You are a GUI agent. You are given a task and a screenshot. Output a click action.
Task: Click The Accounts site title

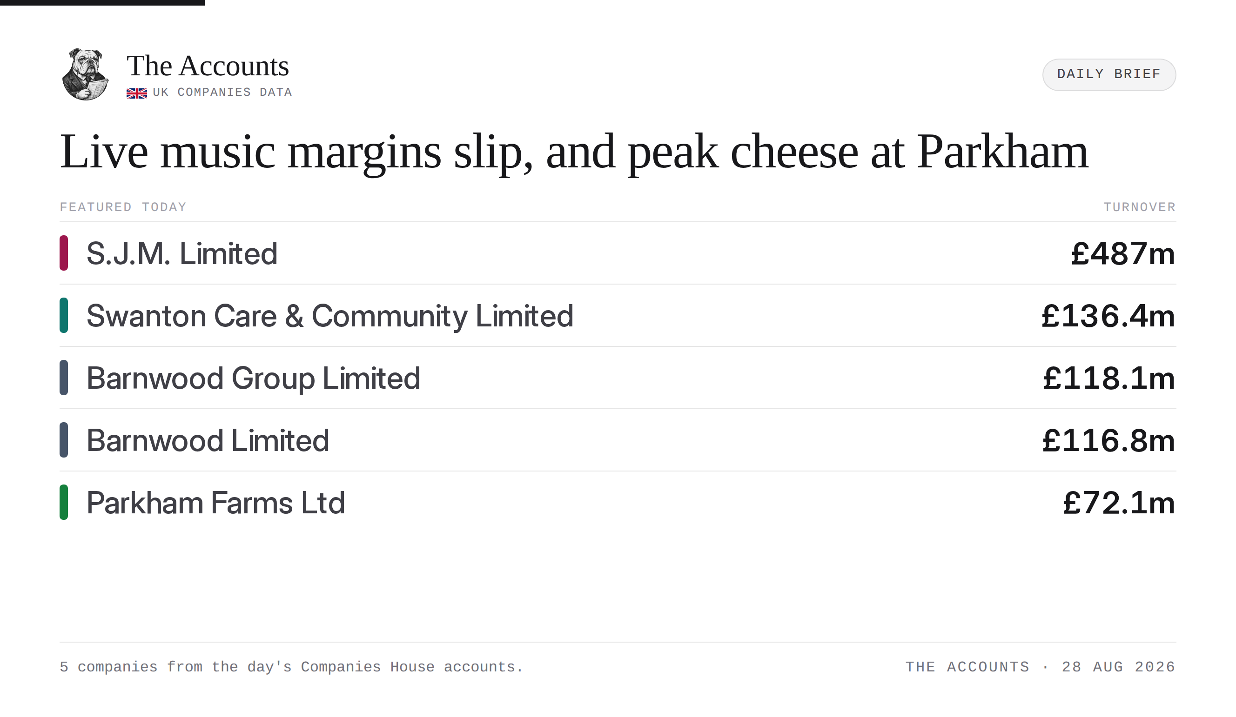pos(208,66)
